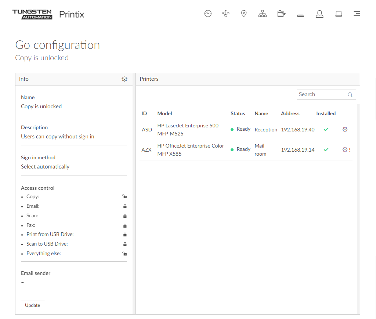Open the Printers icon in top bar
The height and width of the screenshot is (319, 376).
[x=281, y=14]
